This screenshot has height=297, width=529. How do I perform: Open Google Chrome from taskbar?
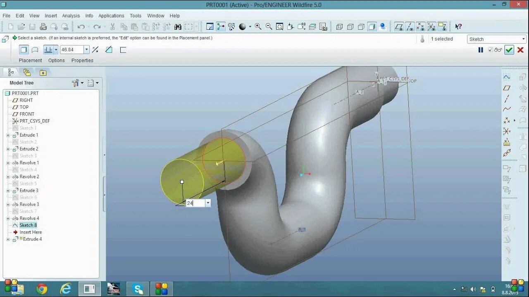tap(42, 289)
